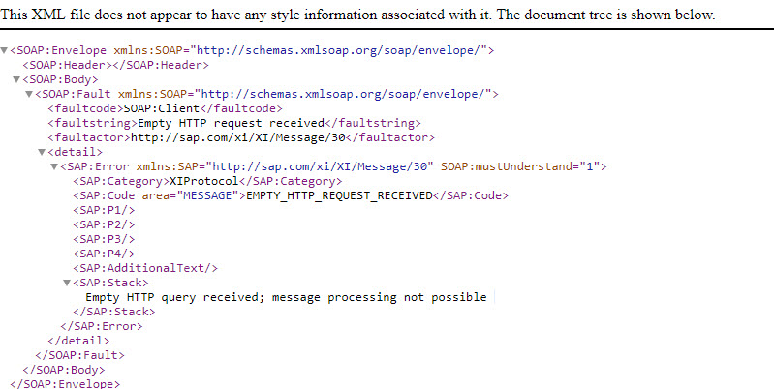Collapse the SOAP:Fault element triangle
This screenshot has height=389, width=774.
[29, 94]
